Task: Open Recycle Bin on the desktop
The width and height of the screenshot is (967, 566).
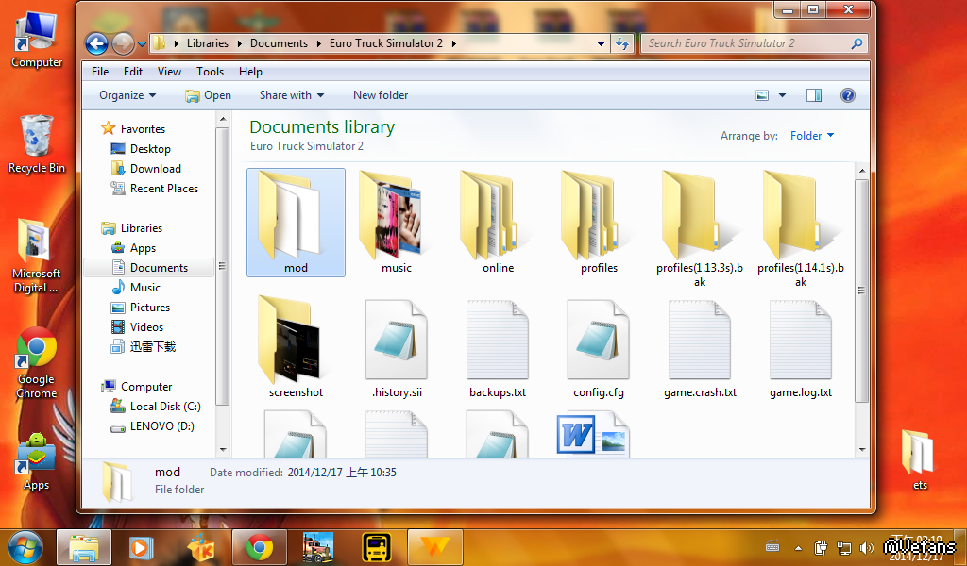Action: tap(36, 143)
